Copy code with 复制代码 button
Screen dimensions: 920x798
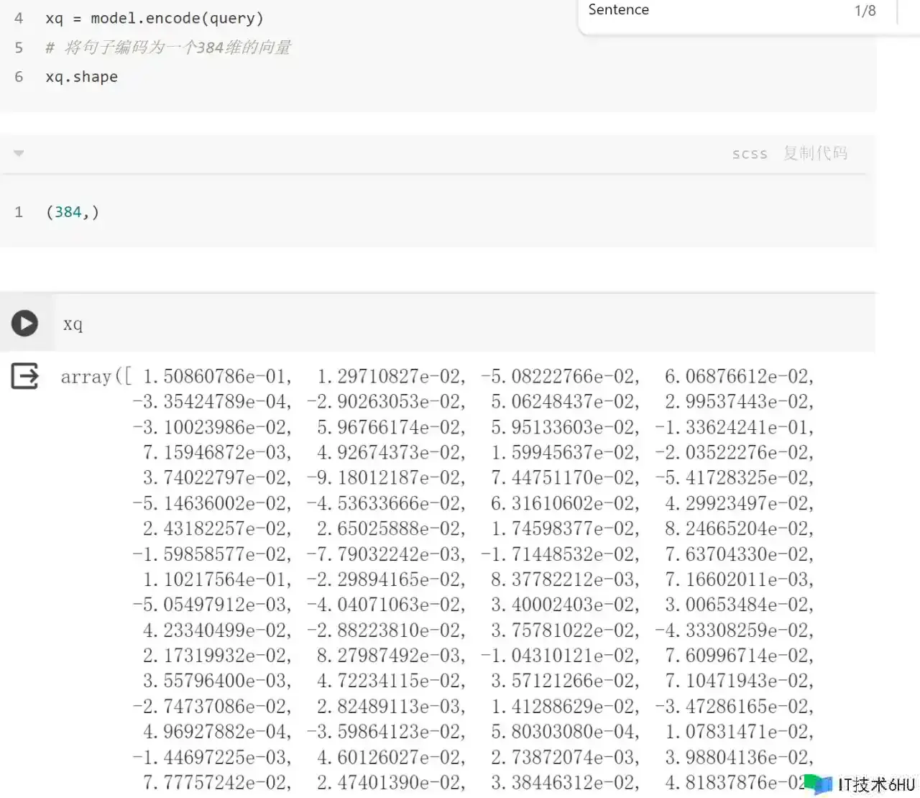(x=815, y=153)
